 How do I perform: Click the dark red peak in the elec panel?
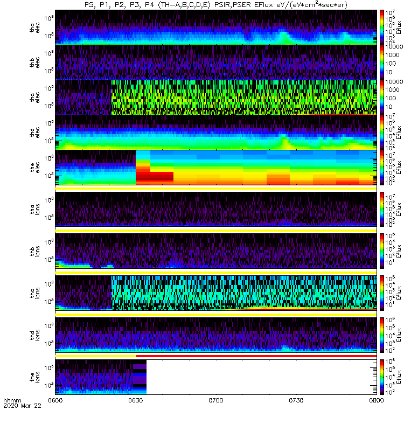click(x=155, y=177)
